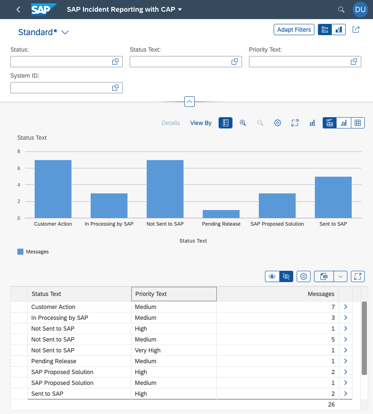
Task: Open Not Sent to SAP Medium row arrow
Action: 346,339
